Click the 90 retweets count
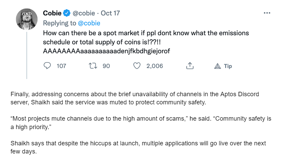This screenshot has width=285, height=165. pos(106,66)
